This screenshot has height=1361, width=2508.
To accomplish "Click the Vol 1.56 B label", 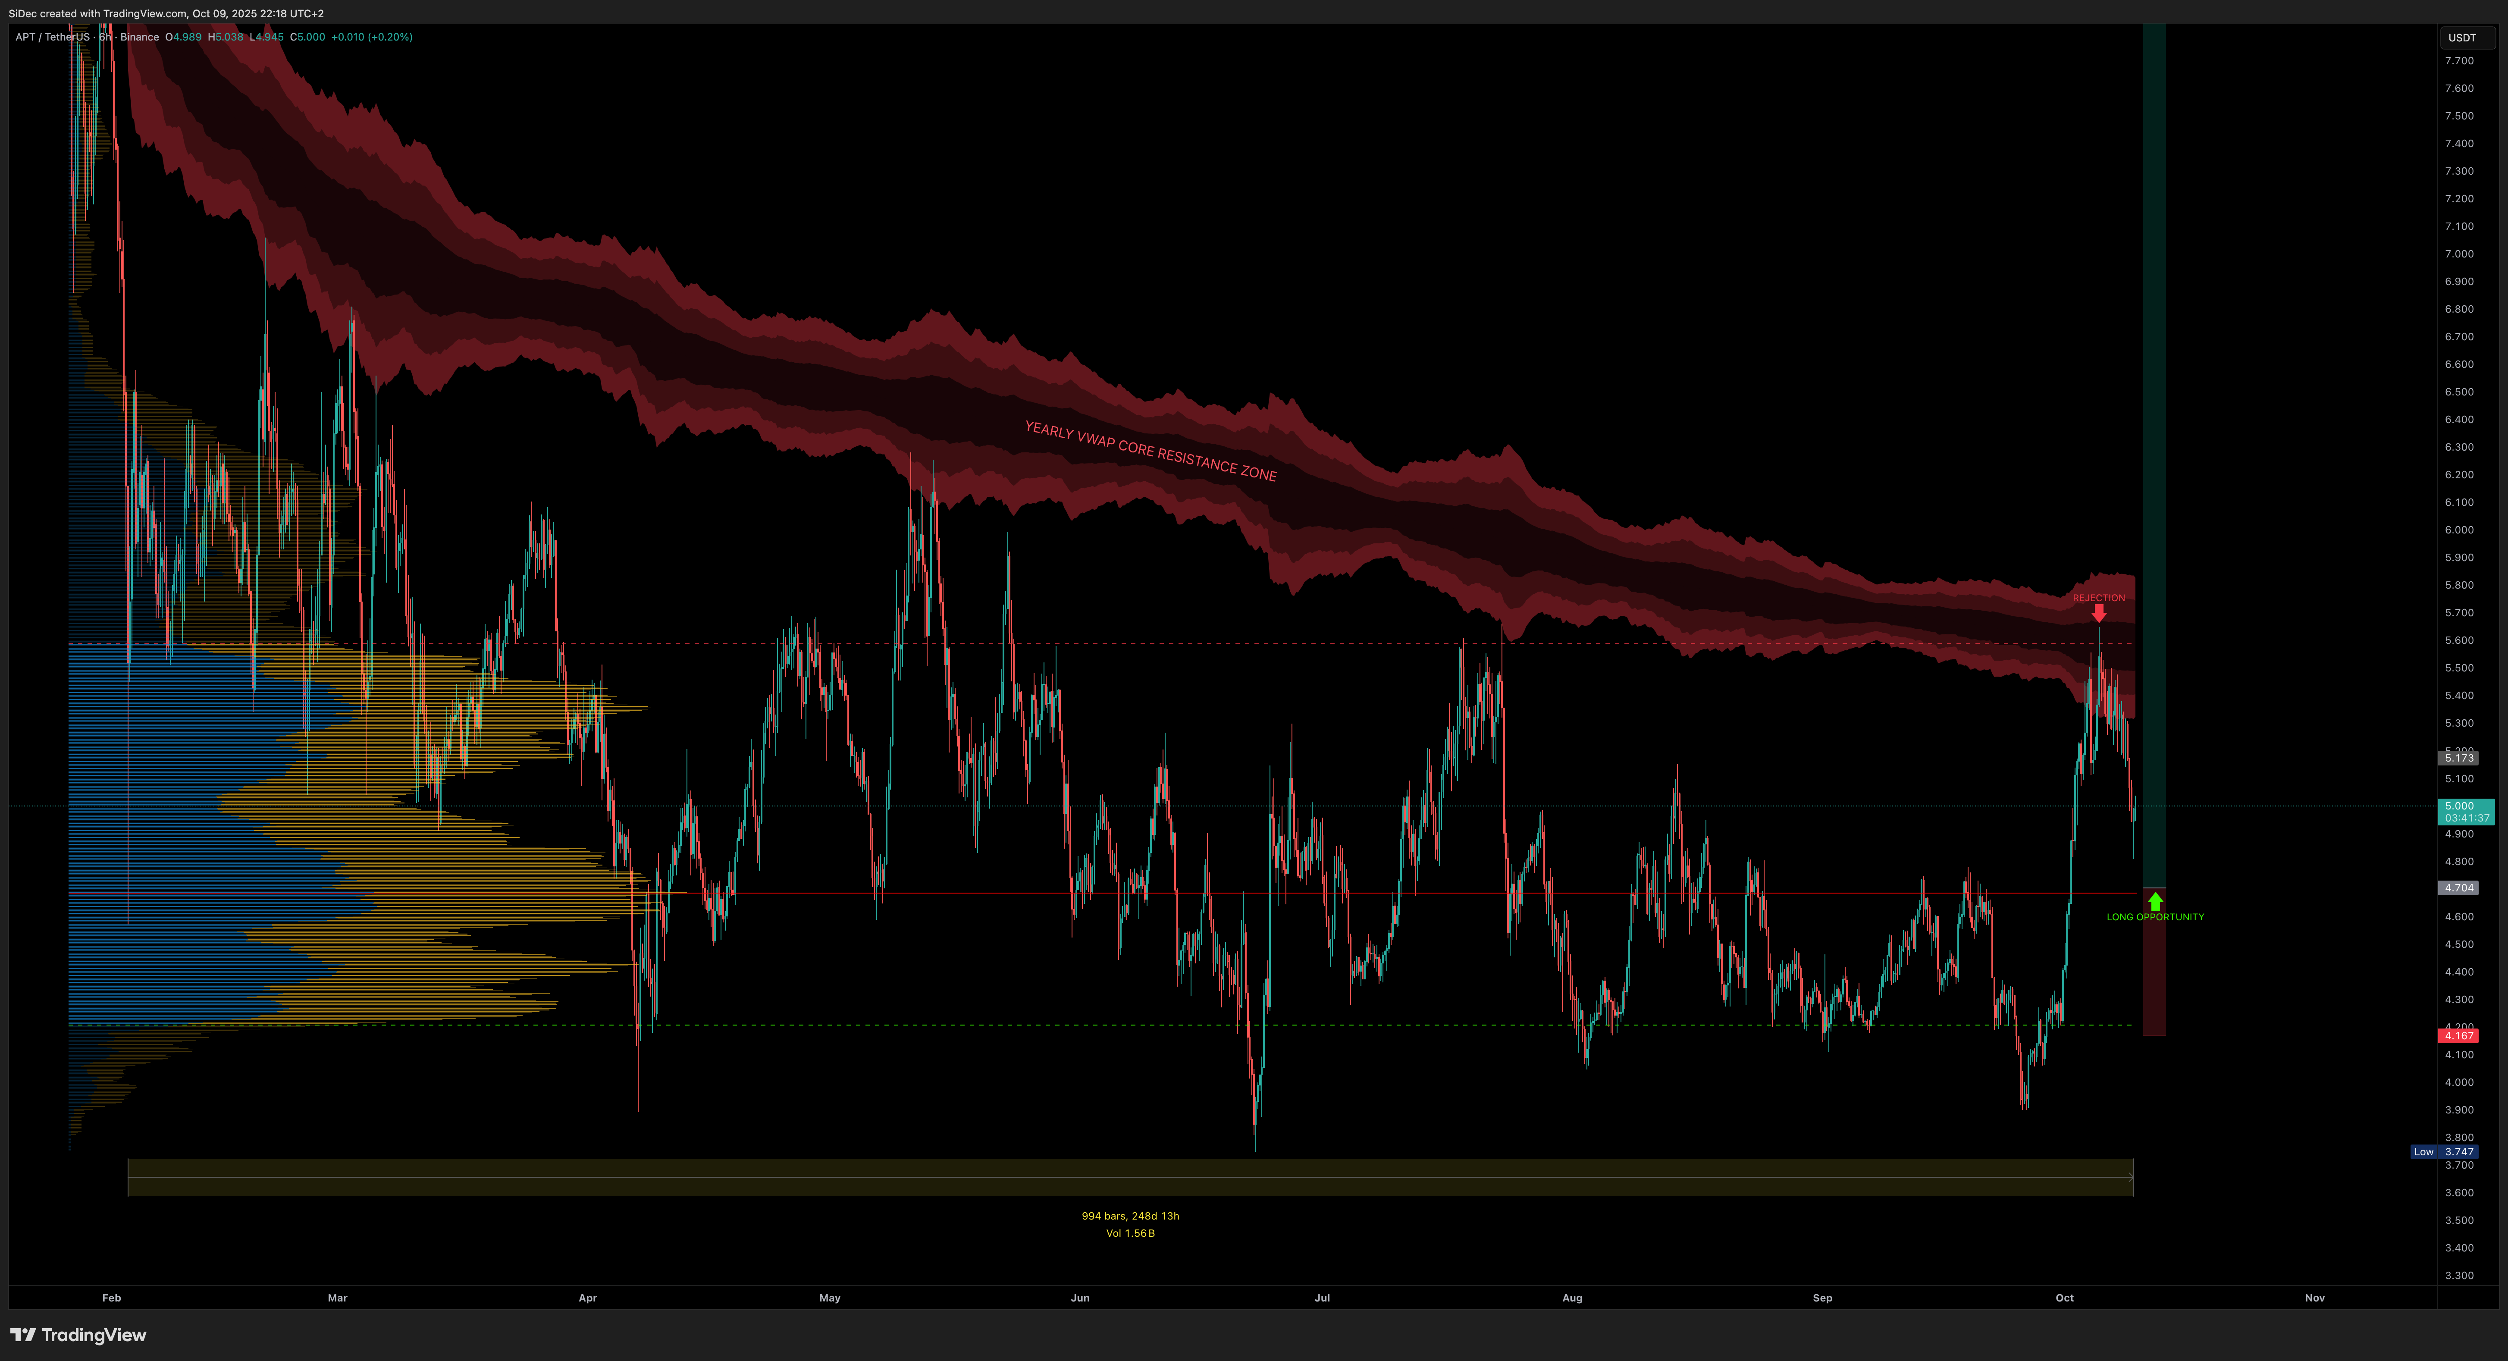I will [1129, 1233].
